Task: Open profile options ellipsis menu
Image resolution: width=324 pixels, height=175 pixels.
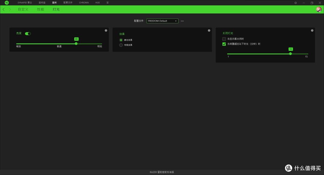Action: 182,21
